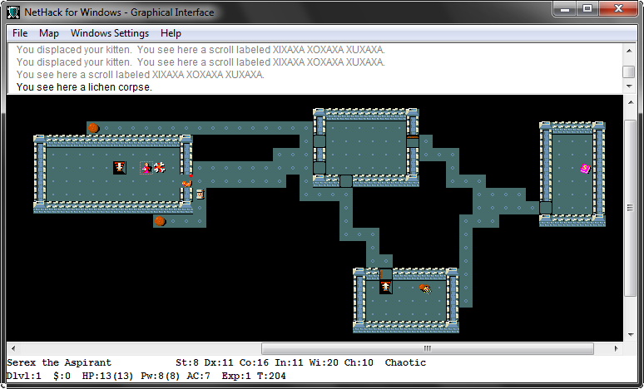Click the boulder at the top corridor end

[93, 128]
